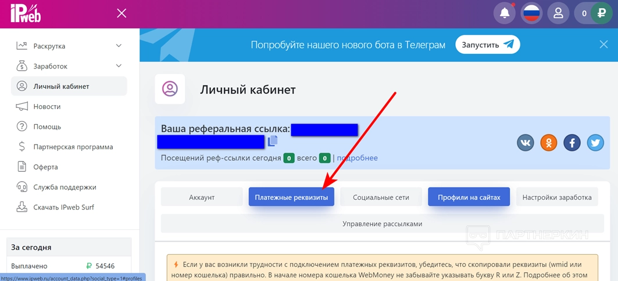Screen dimensions: 618x281
Task: Share referral link on Facebook
Action: (x=572, y=142)
